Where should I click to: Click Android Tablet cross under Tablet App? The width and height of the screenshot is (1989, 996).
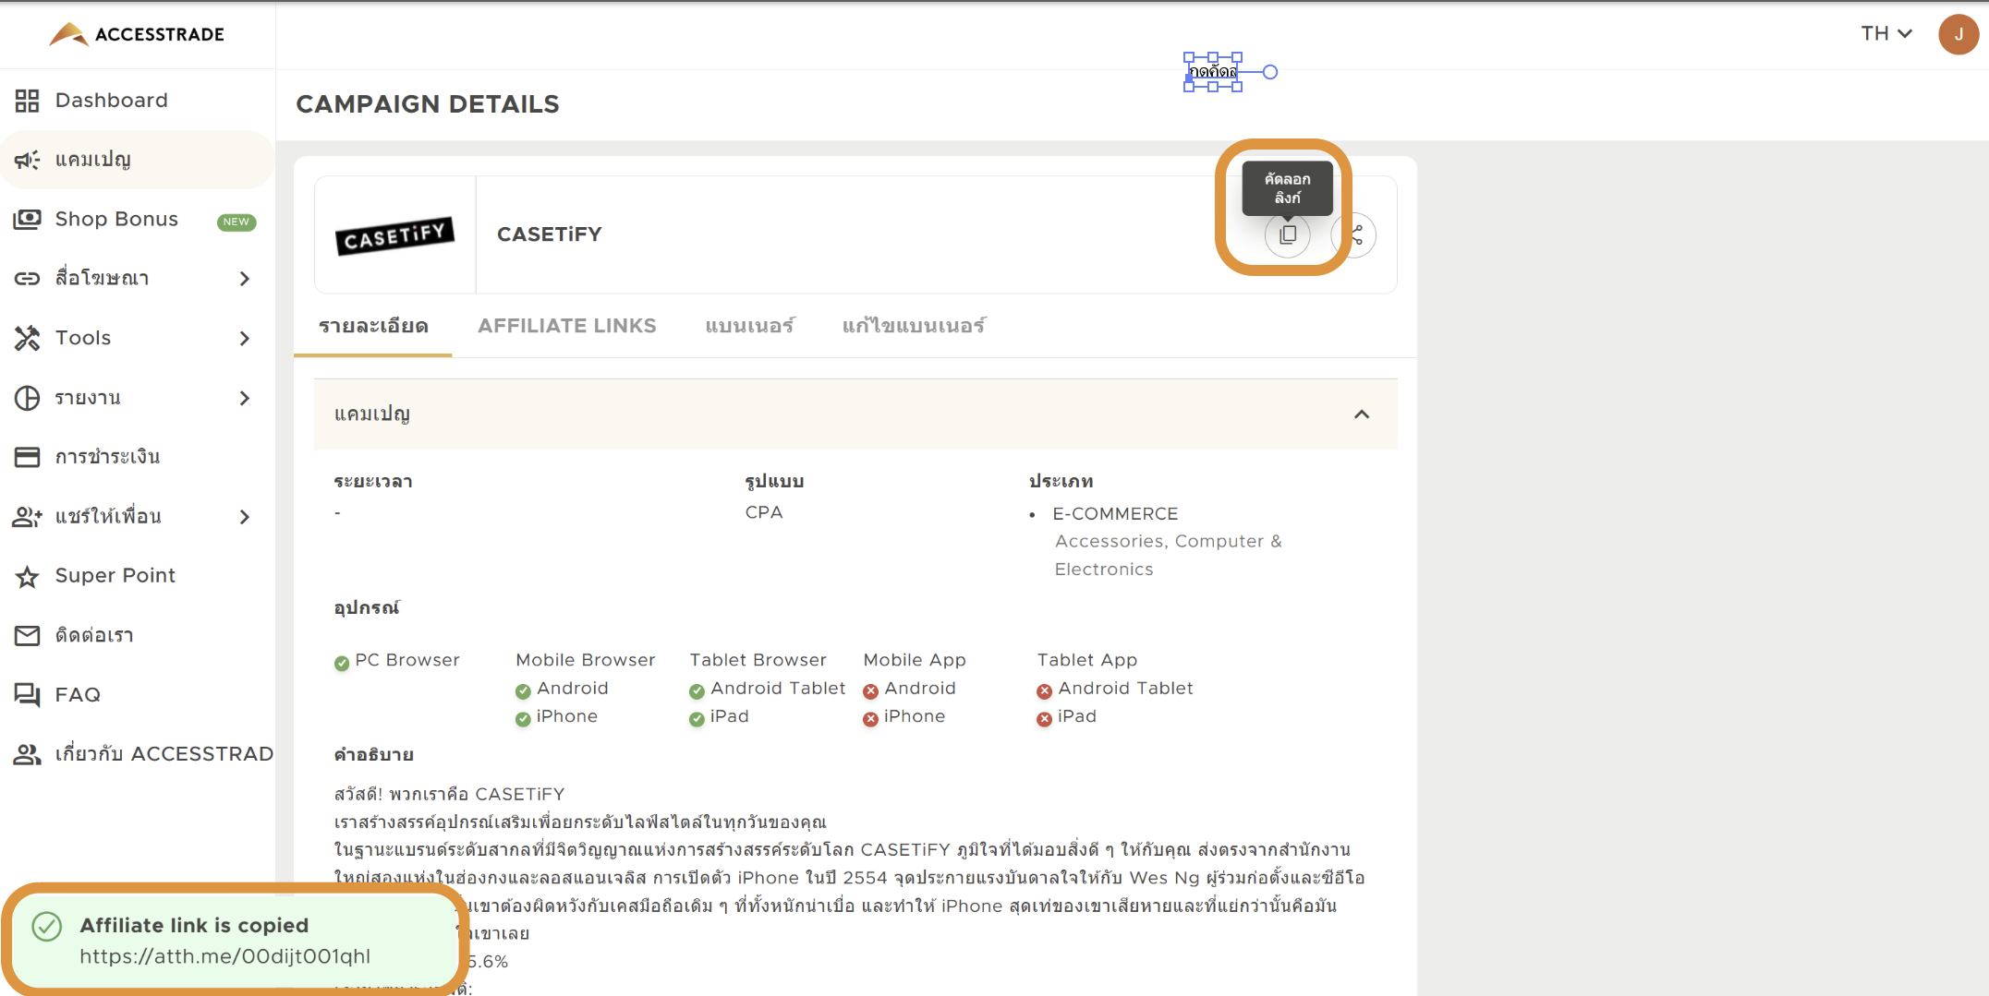point(1044,691)
